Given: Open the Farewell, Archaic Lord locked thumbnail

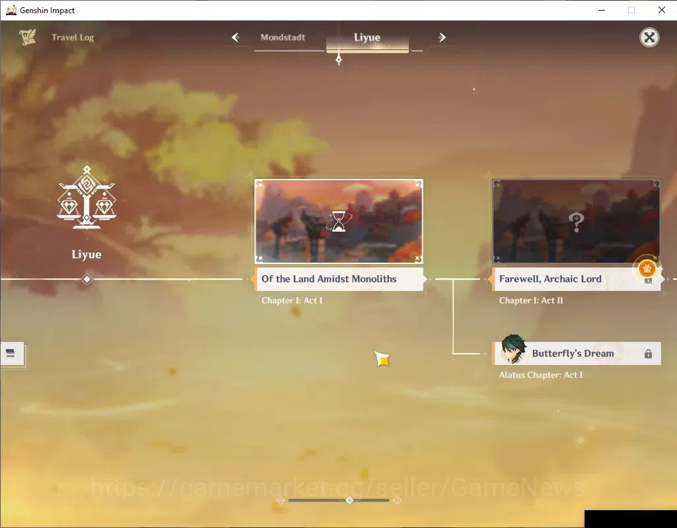Looking at the screenshot, I should [x=576, y=221].
